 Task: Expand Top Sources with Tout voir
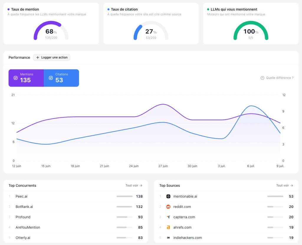tap(285, 185)
